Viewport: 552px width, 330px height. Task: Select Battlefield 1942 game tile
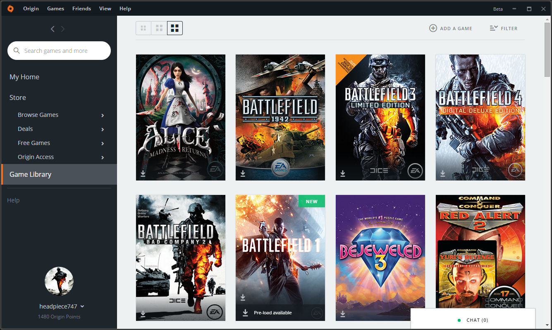coord(280,117)
